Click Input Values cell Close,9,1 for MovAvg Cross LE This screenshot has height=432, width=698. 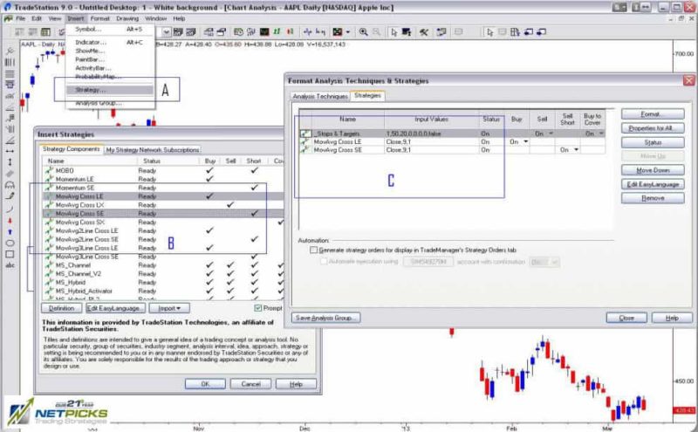point(431,141)
